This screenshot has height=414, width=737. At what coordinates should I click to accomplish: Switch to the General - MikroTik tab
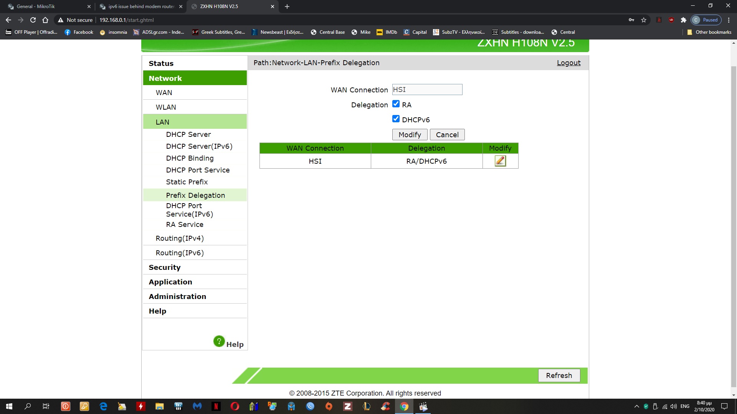(36, 7)
